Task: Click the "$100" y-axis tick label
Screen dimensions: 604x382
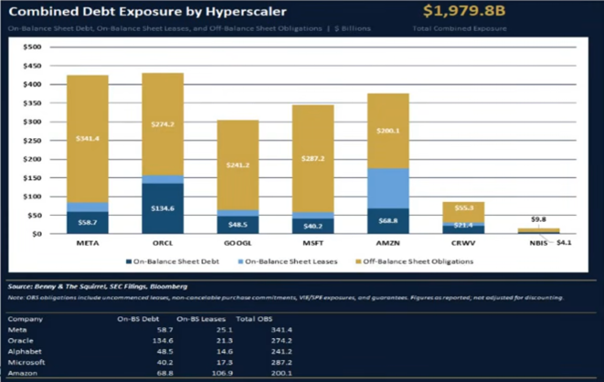Action: 32,196
